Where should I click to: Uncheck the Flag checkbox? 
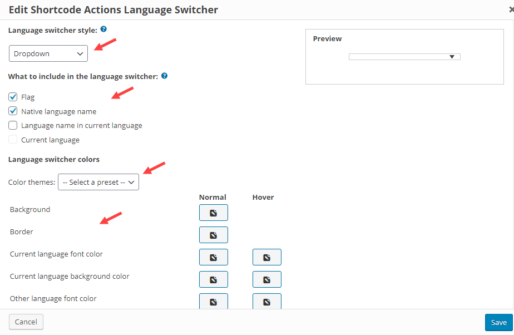[x=13, y=97]
